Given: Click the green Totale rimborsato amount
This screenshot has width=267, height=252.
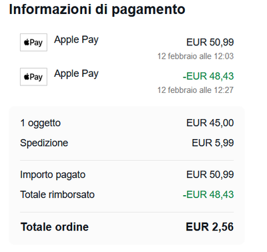Looking at the screenshot, I should 208,195.
